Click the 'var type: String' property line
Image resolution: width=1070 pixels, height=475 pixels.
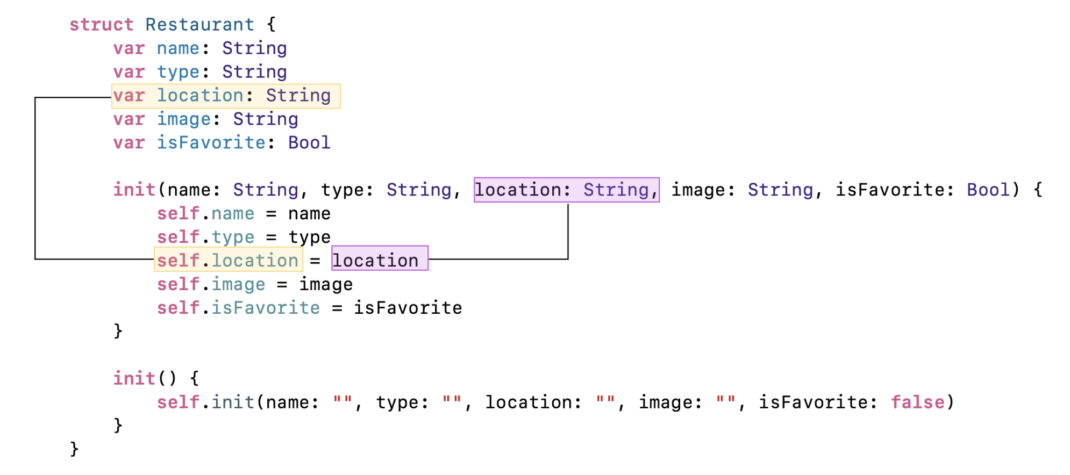point(199,72)
